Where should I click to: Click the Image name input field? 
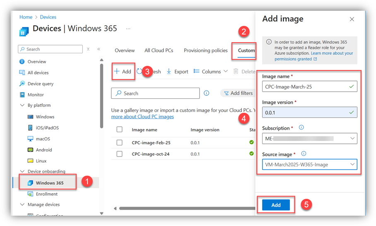pos(310,87)
